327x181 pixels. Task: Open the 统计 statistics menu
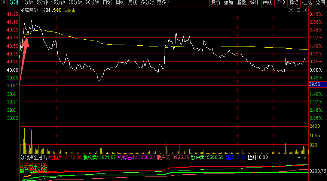(x=254, y=3)
